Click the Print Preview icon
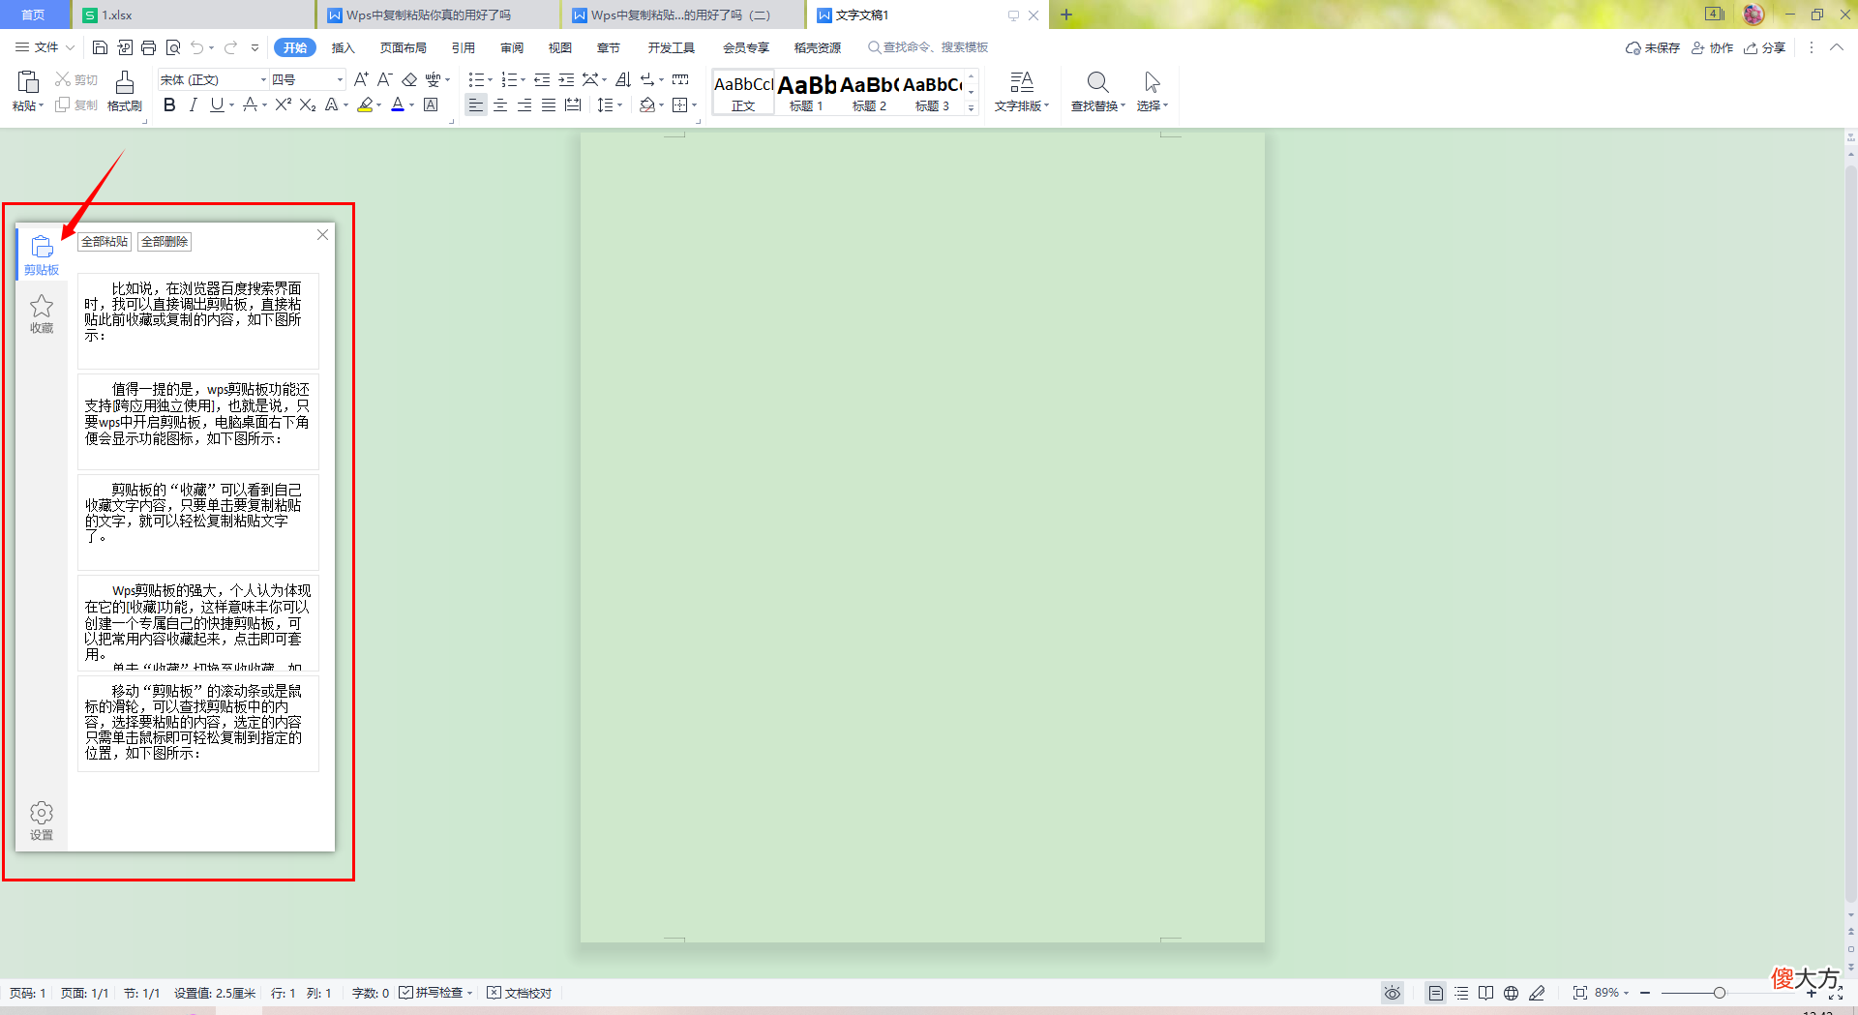The height and width of the screenshot is (1015, 1858). pyautogui.click(x=173, y=47)
